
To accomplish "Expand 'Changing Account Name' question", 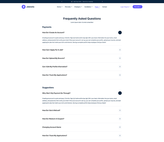I will (82, 127).
